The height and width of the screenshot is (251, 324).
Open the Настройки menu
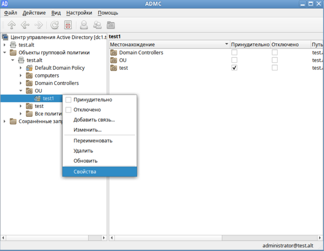point(79,13)
